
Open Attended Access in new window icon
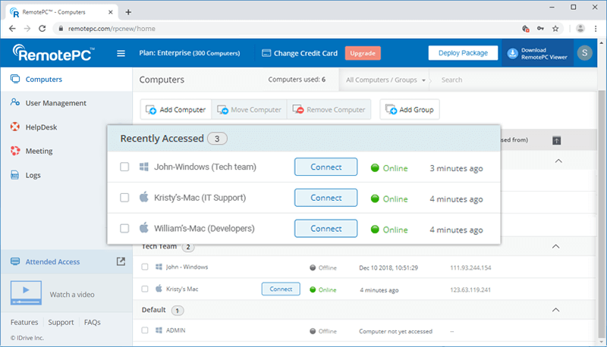coord(121,261)
